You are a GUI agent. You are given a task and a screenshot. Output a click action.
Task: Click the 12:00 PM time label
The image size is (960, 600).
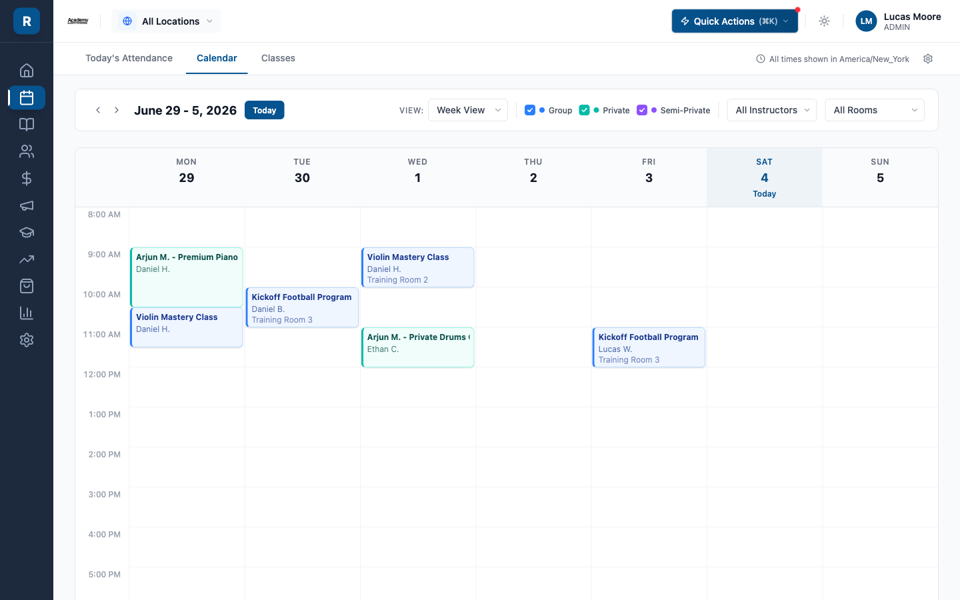coord(102,375)
